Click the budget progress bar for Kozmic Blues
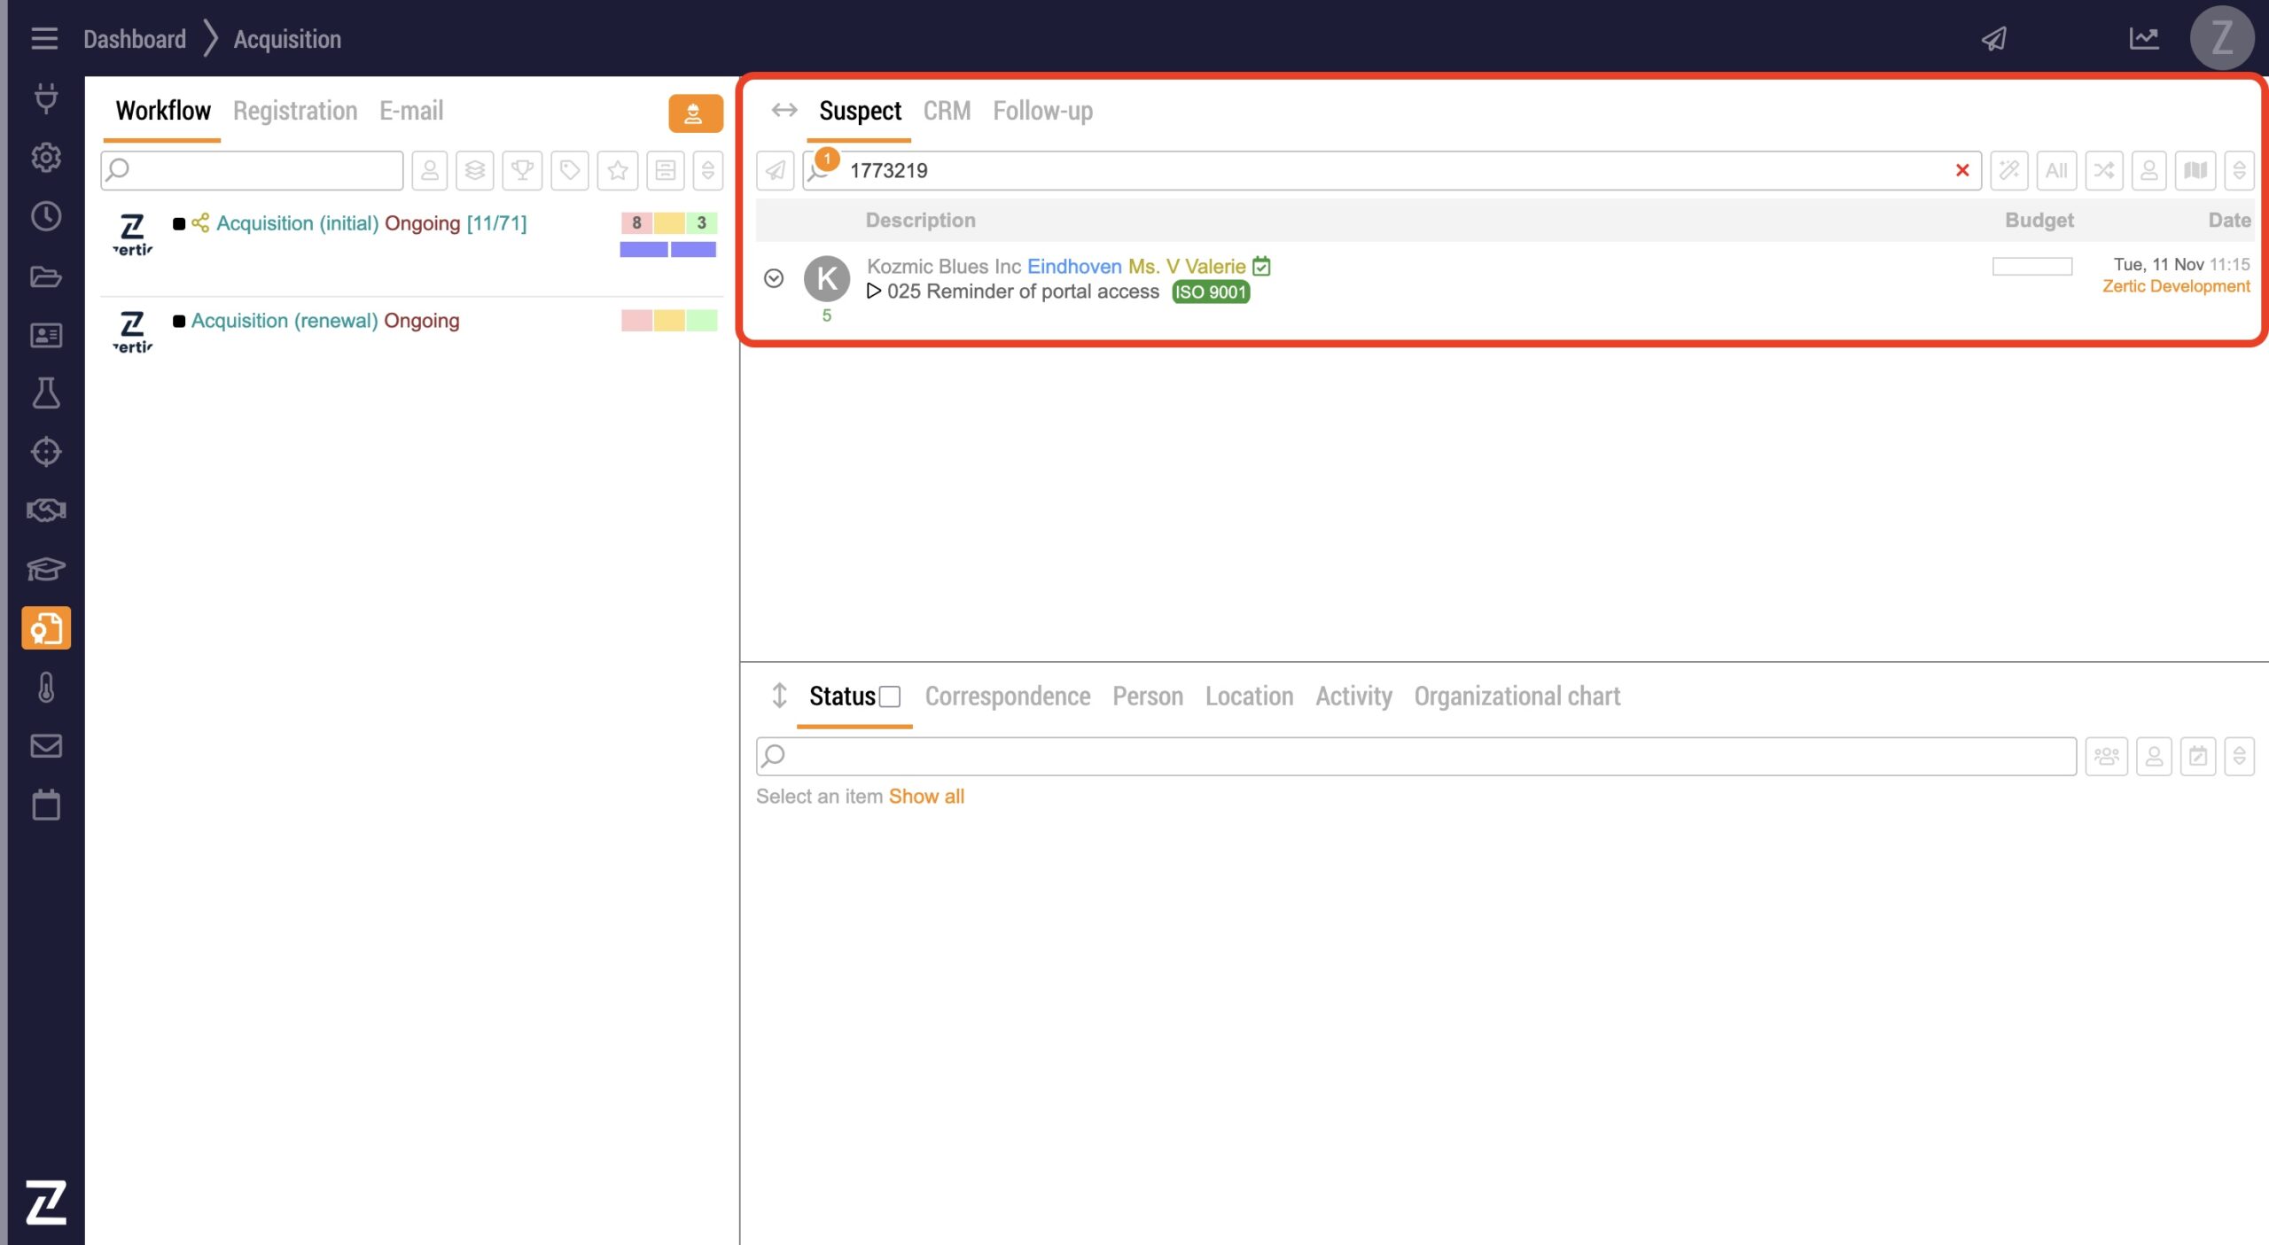The height and width of the screenshot is (1245, 2269). pyautogui.click(x=2031, y=266)
